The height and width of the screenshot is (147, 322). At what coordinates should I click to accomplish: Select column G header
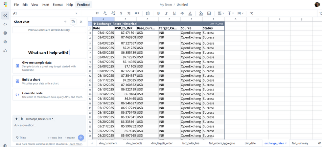pos(235,19)
